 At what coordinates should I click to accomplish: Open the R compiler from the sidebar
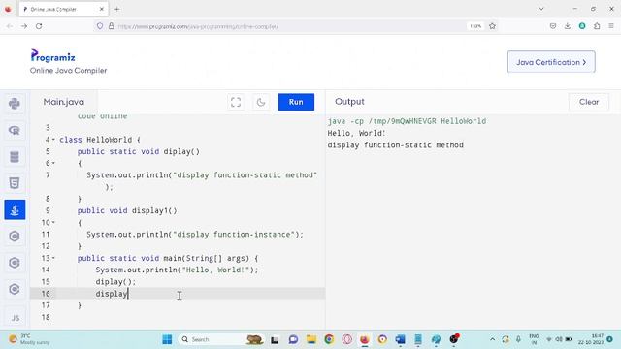coord(15,130)
